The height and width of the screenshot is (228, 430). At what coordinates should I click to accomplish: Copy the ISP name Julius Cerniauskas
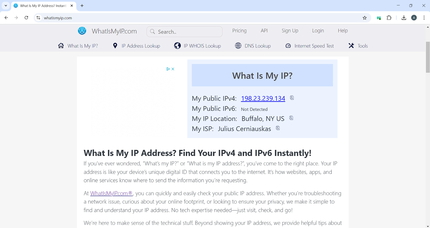(x=278, y=128)
